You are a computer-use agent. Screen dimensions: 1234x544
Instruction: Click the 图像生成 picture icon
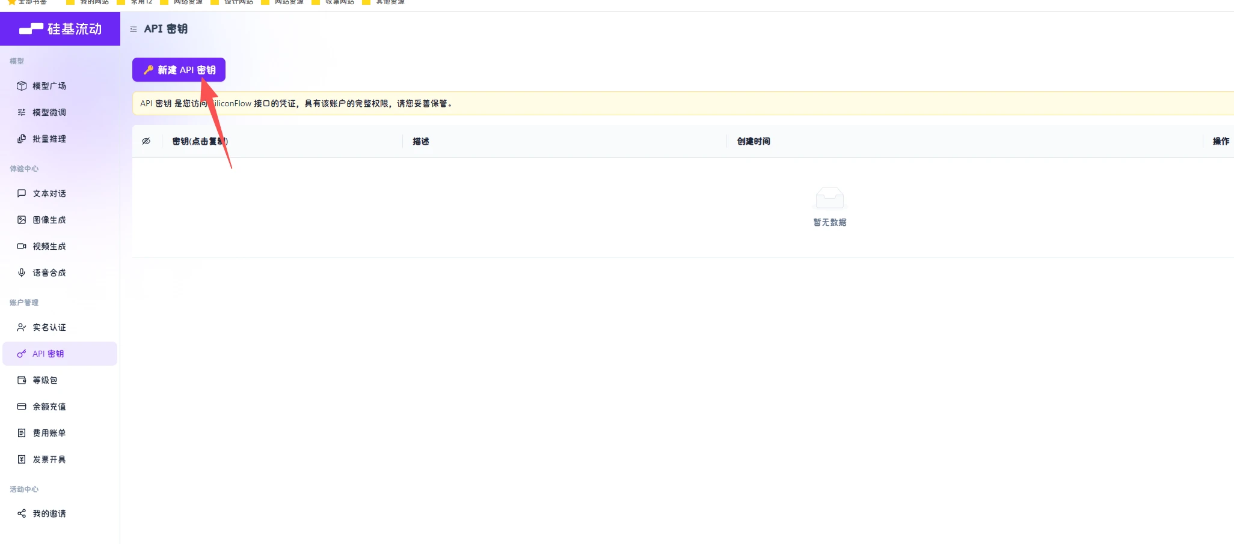[22, 220]
